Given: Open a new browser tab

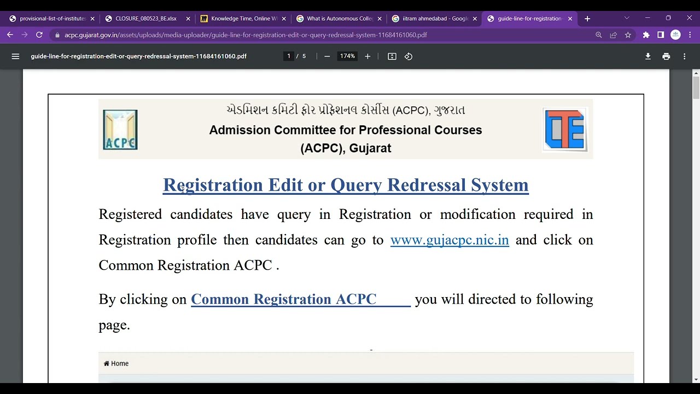Looking at the screenshot, I should 587,19.
